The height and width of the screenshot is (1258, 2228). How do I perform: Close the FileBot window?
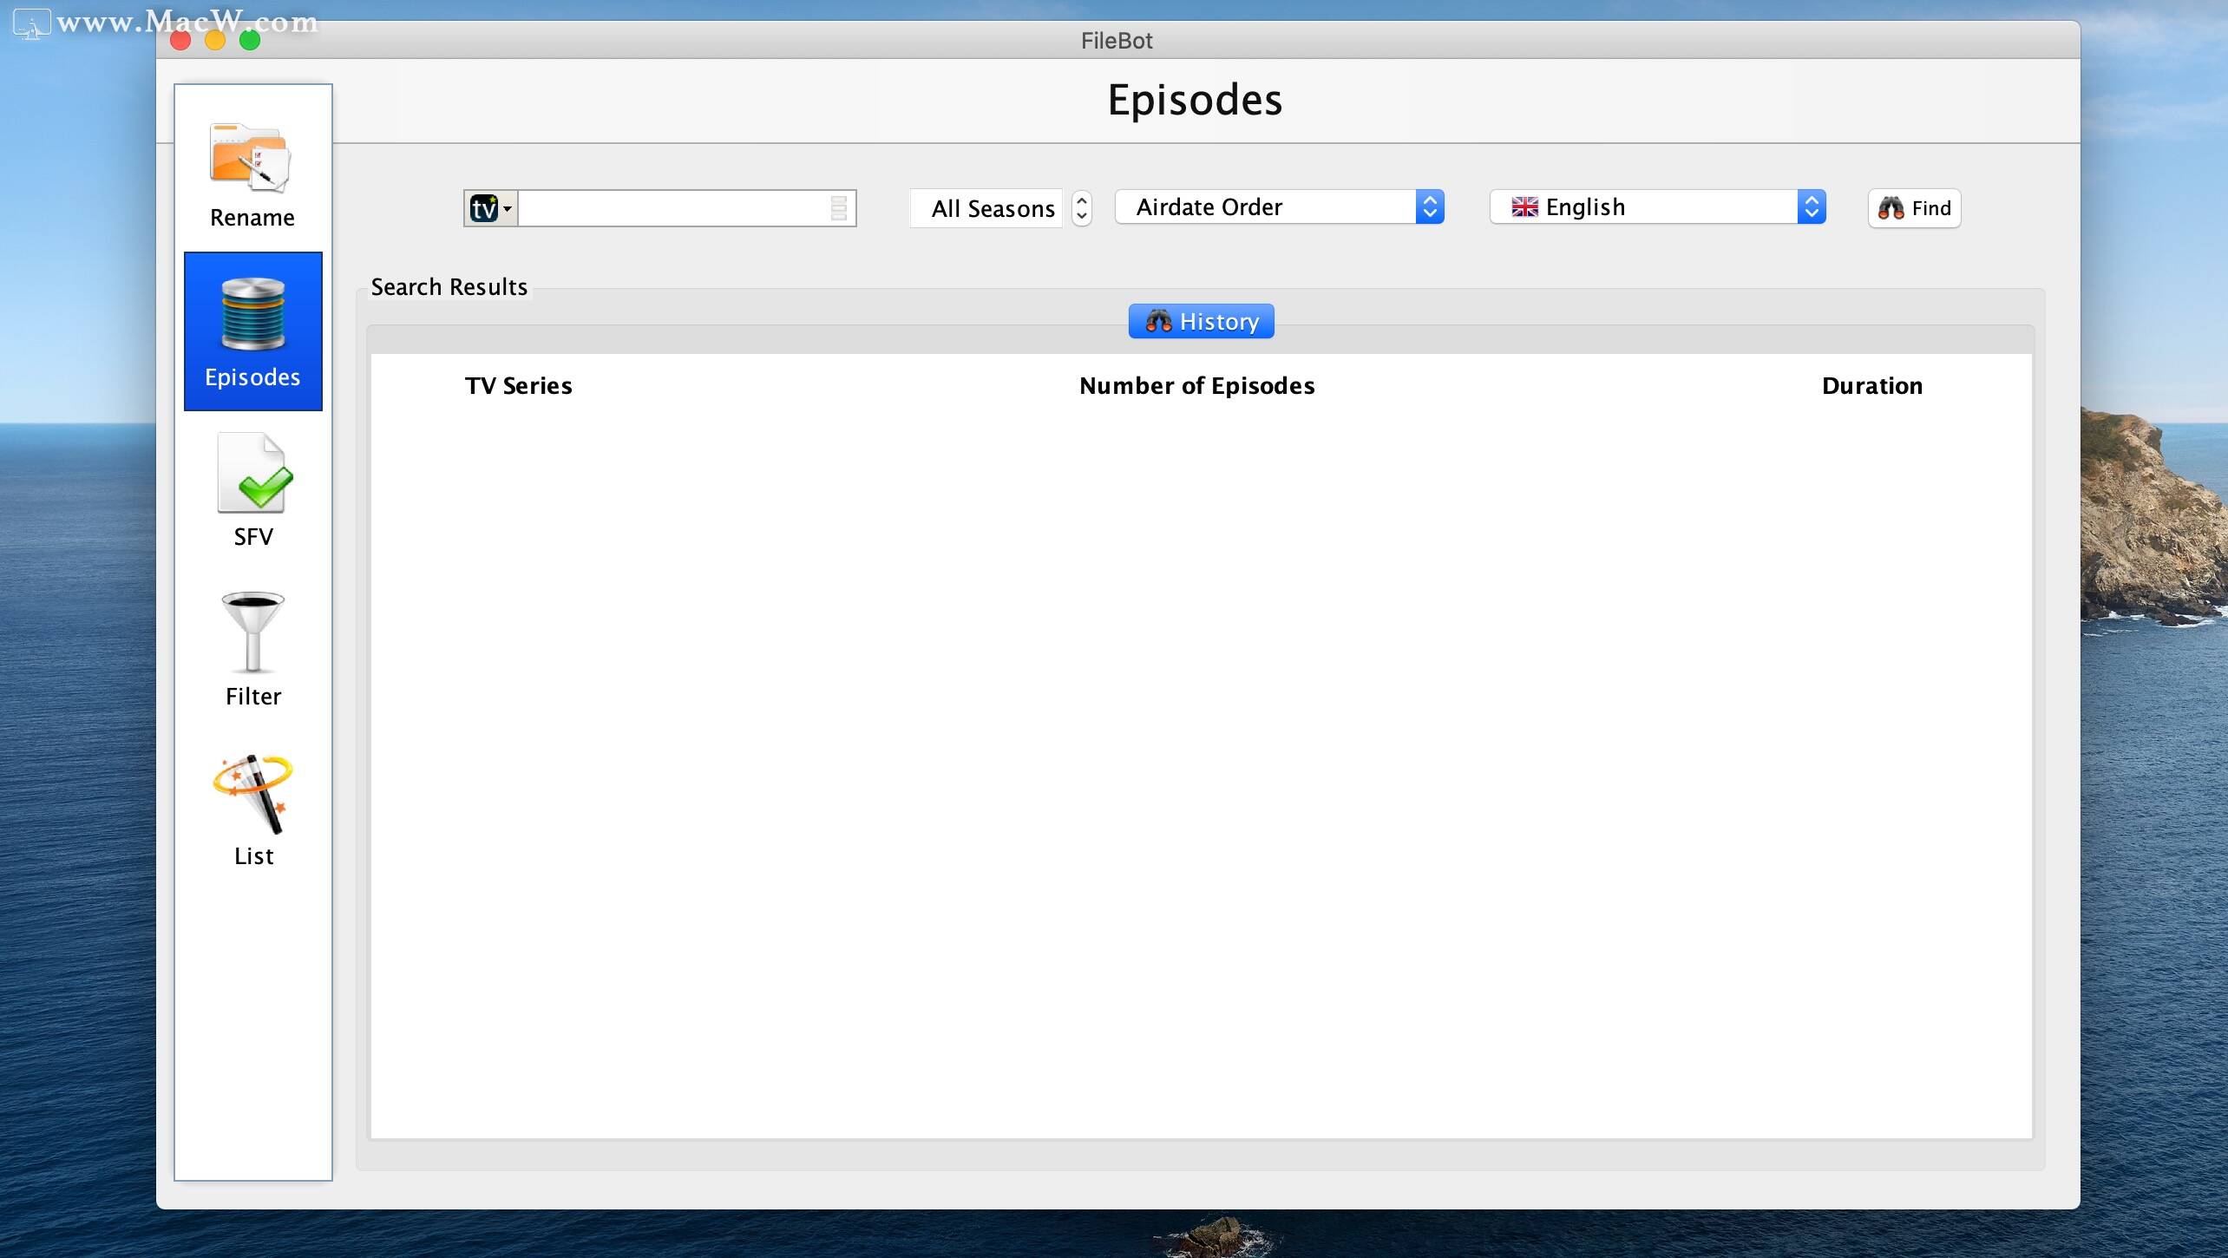180,40
